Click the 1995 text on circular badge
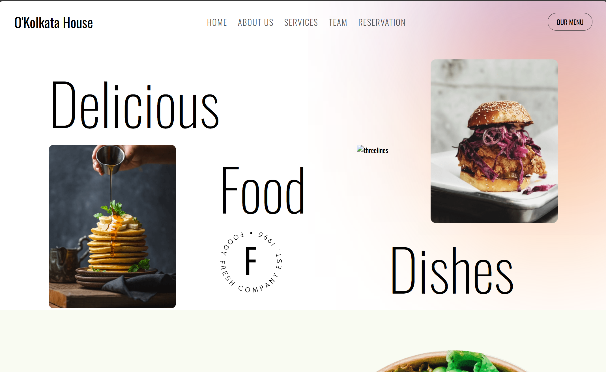This screenshot has height=372, width=606. click(267, 238)
